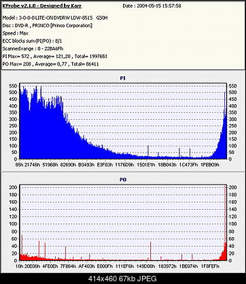Click the '1F8FEFh' PO x-axis label

point(210,266)
